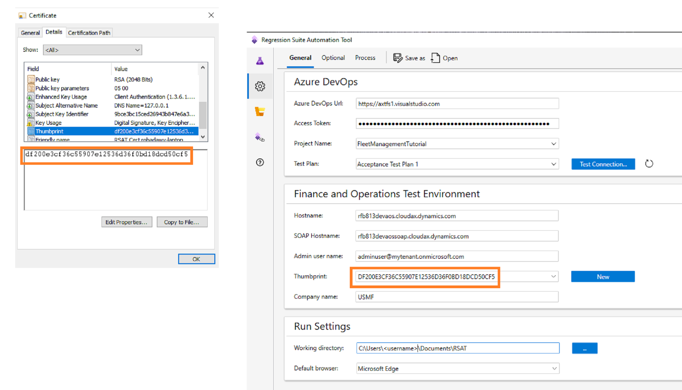This screenshot has width=682, height=390.
Task: Expand the Test Plan dropdown menu
Action: pos(553,164)
